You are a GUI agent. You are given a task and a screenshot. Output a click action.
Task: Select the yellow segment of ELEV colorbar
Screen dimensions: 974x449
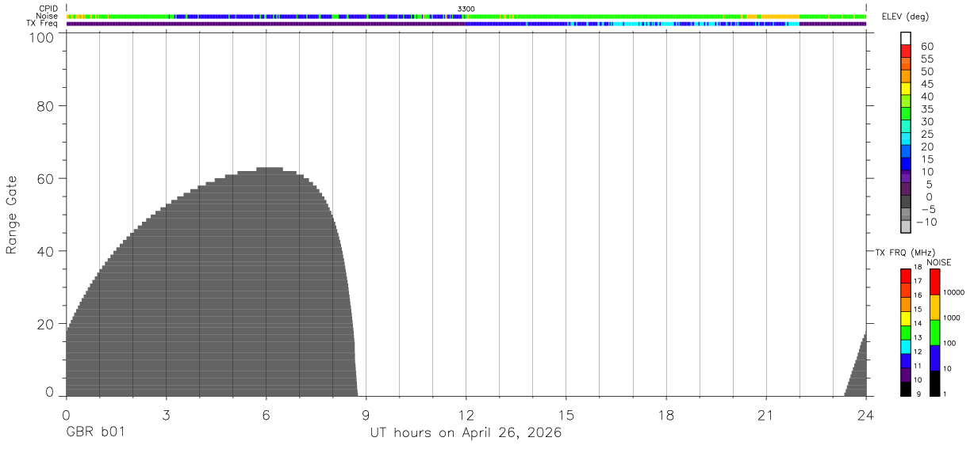906,87
